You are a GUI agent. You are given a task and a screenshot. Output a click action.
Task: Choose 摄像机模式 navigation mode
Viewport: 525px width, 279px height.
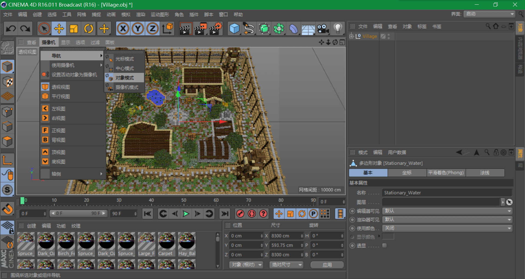(x=125, y=87)
